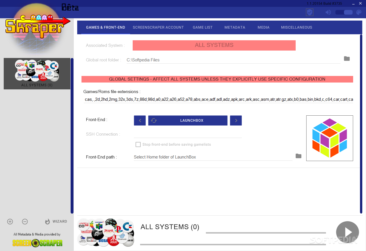Open the ScreenScraper logo link
Screen dimensions: 366x251
[37, 243]
